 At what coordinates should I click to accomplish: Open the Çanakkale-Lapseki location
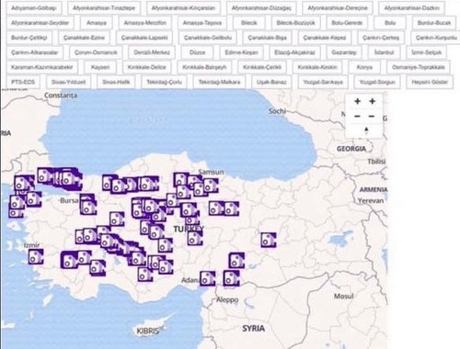pyautogui.click(x=144, y=38)
